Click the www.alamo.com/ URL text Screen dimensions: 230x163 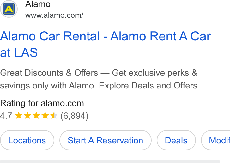click(x=54, y=15)
